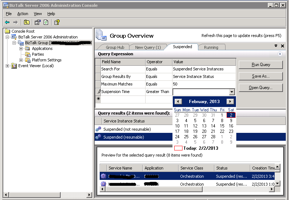Click gear icon beside Suspended (resumable)

click(98, 137)
